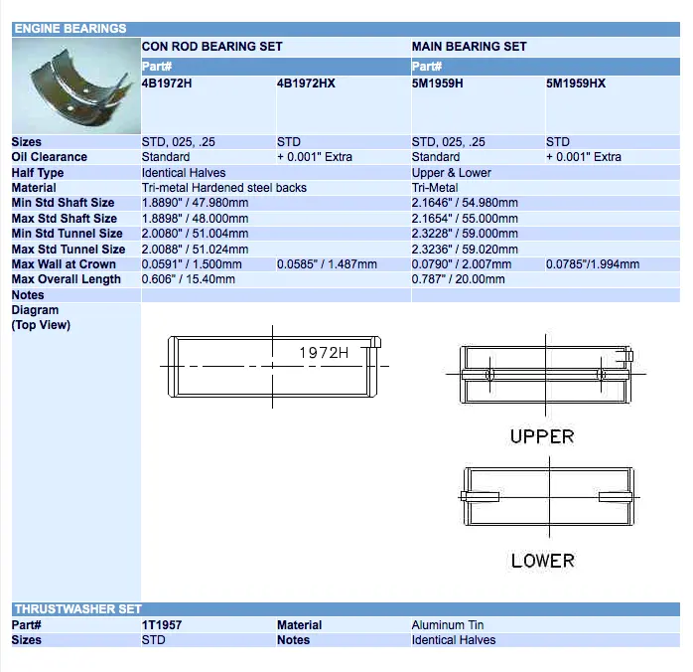
Task: Click 'Aluminum Tin' thrustwasher material
Action: tap(448, 625)
